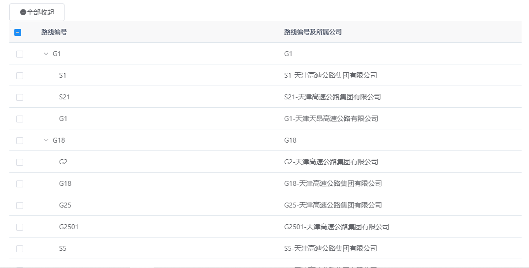Toggle the select-all header checkbox
The image size is (529, 268).
pyautogui.click(x=18, y=32)
